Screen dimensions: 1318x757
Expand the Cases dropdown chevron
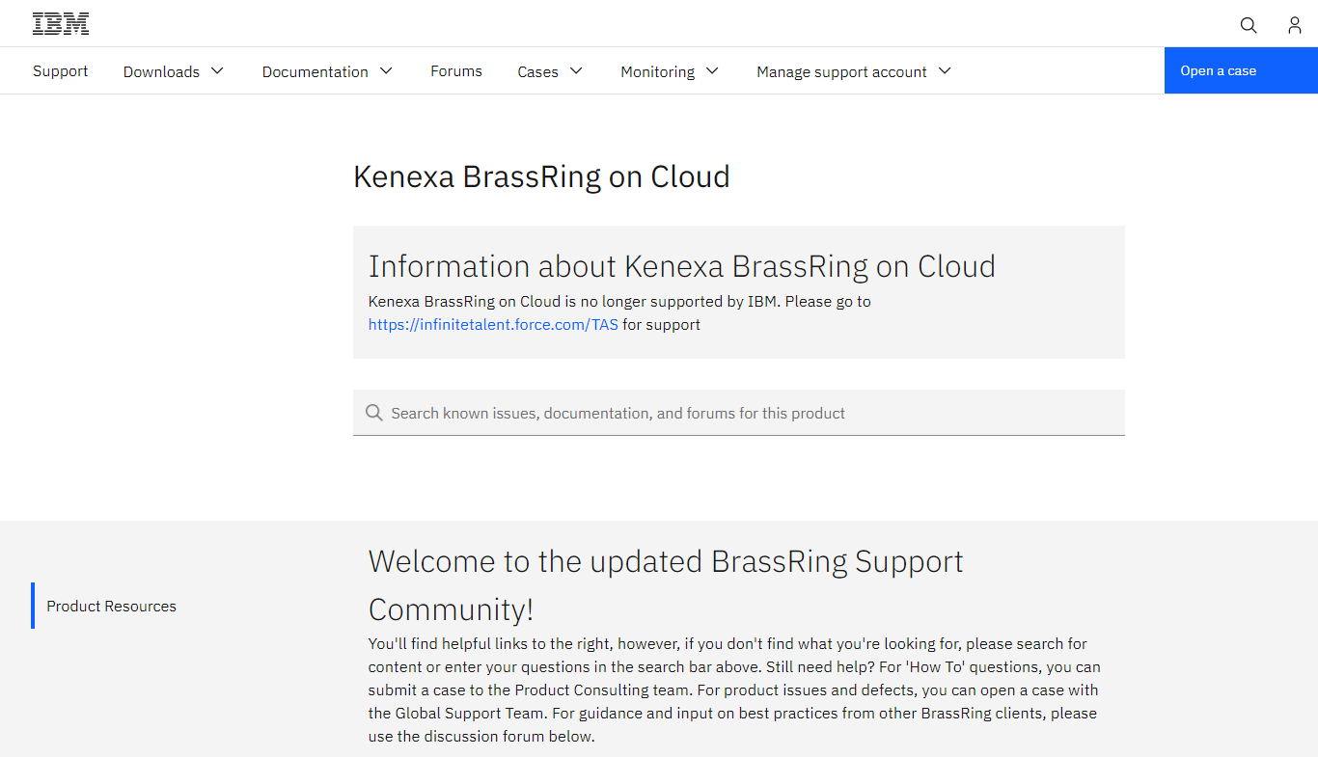[576, 70]
